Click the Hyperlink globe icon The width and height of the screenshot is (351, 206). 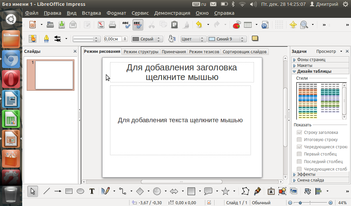(265, 25)
